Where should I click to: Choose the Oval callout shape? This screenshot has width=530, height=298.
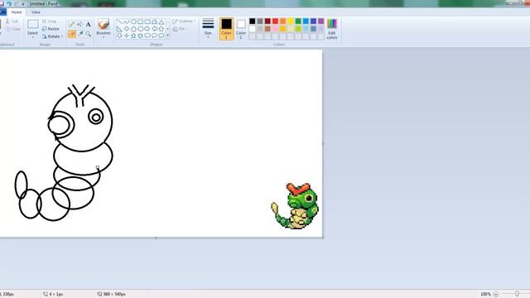pos(155,36)
